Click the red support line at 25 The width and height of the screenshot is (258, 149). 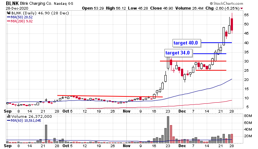point(211,70)
